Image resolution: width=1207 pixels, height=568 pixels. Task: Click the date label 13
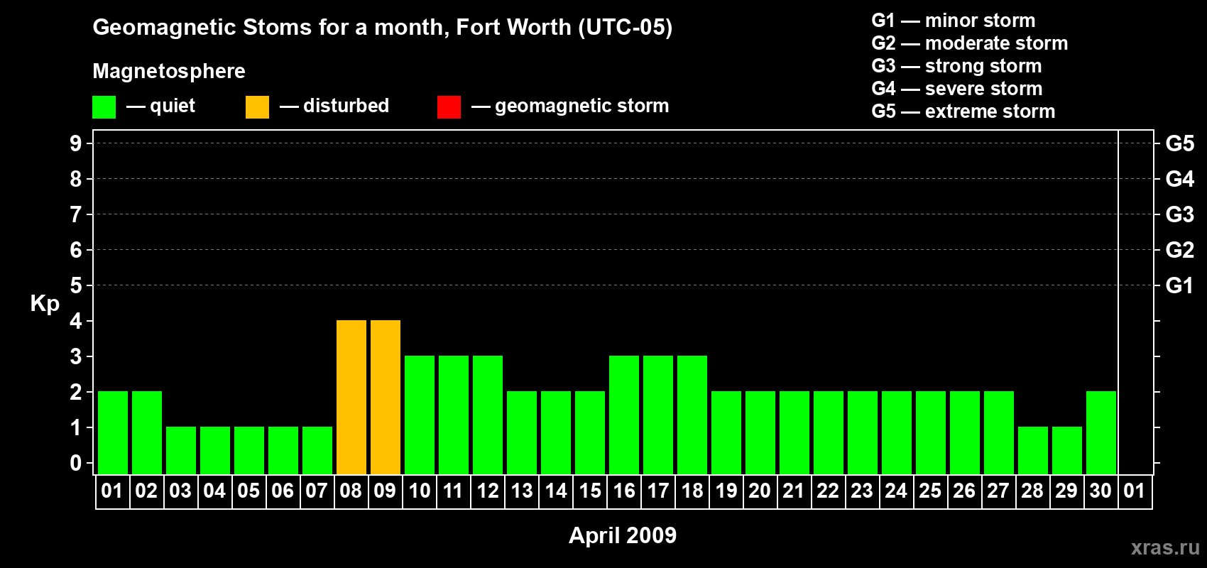pyautogui.click(x=521, y=491)
